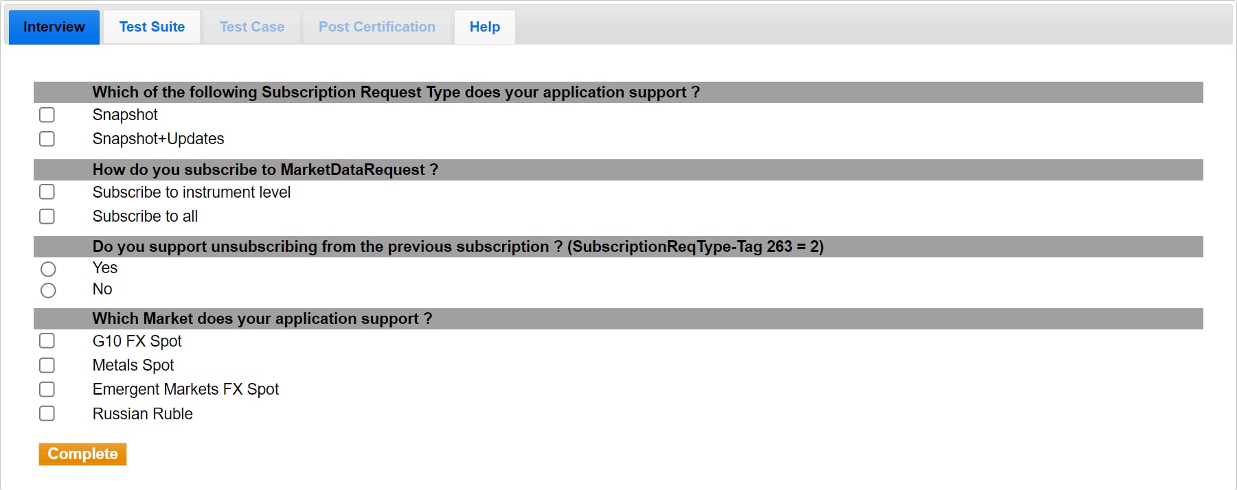
Task: Check the Subscribe to all box
Action: (x=47, y=216)
